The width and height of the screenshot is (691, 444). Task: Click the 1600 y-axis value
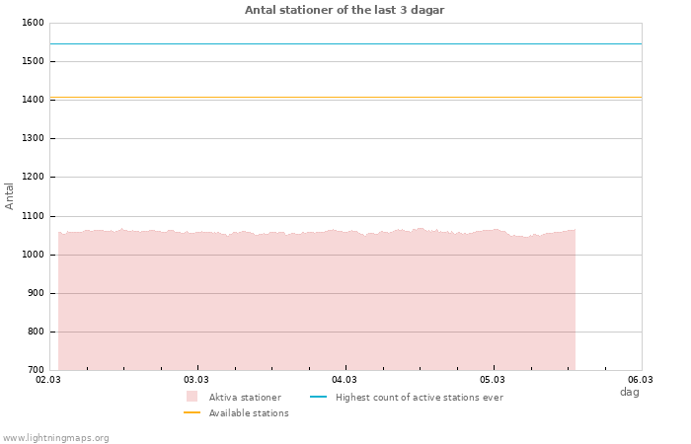(32, 23)
